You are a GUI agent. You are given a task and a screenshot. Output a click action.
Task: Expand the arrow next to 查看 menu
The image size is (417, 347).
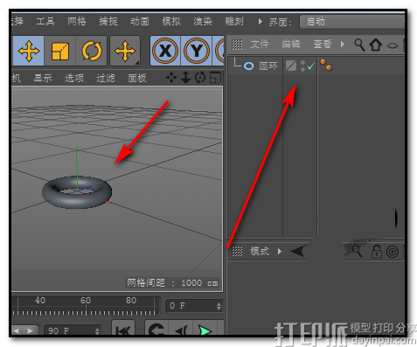point(343,45)
